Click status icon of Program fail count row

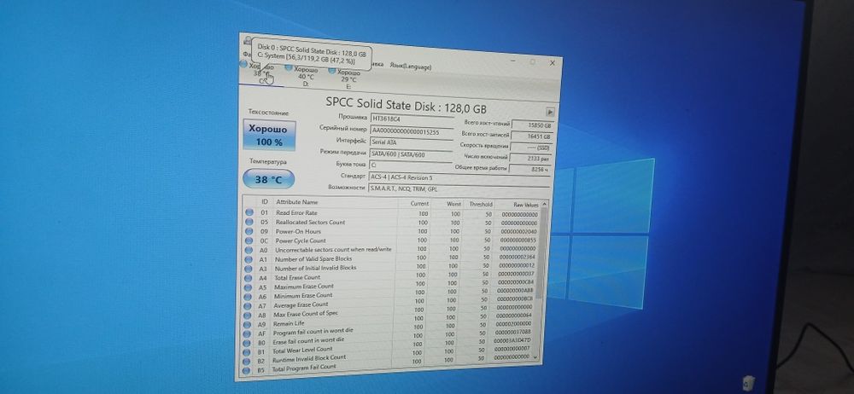(x=248, y=334)
